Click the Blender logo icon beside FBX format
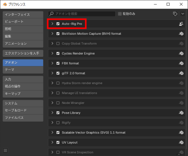Image resolution: width=188 pixels, height=156 pixels. 181,63
